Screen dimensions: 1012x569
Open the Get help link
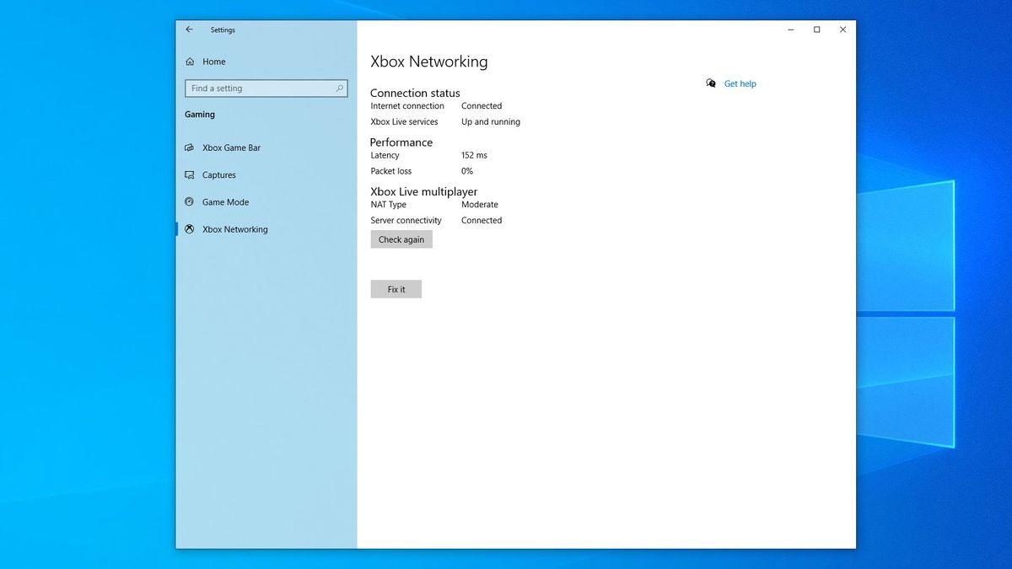coord(740,83)
